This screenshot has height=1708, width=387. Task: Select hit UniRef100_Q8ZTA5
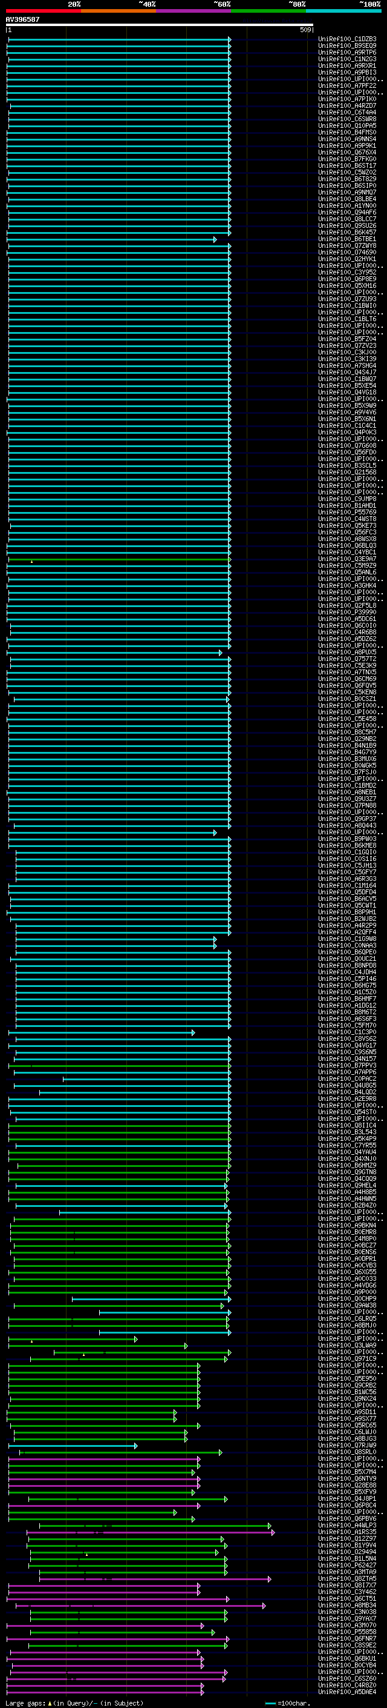coord(346,1580)
